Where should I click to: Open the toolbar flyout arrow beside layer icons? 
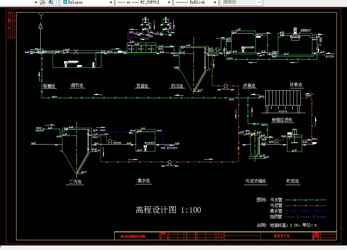coord(35,2)
